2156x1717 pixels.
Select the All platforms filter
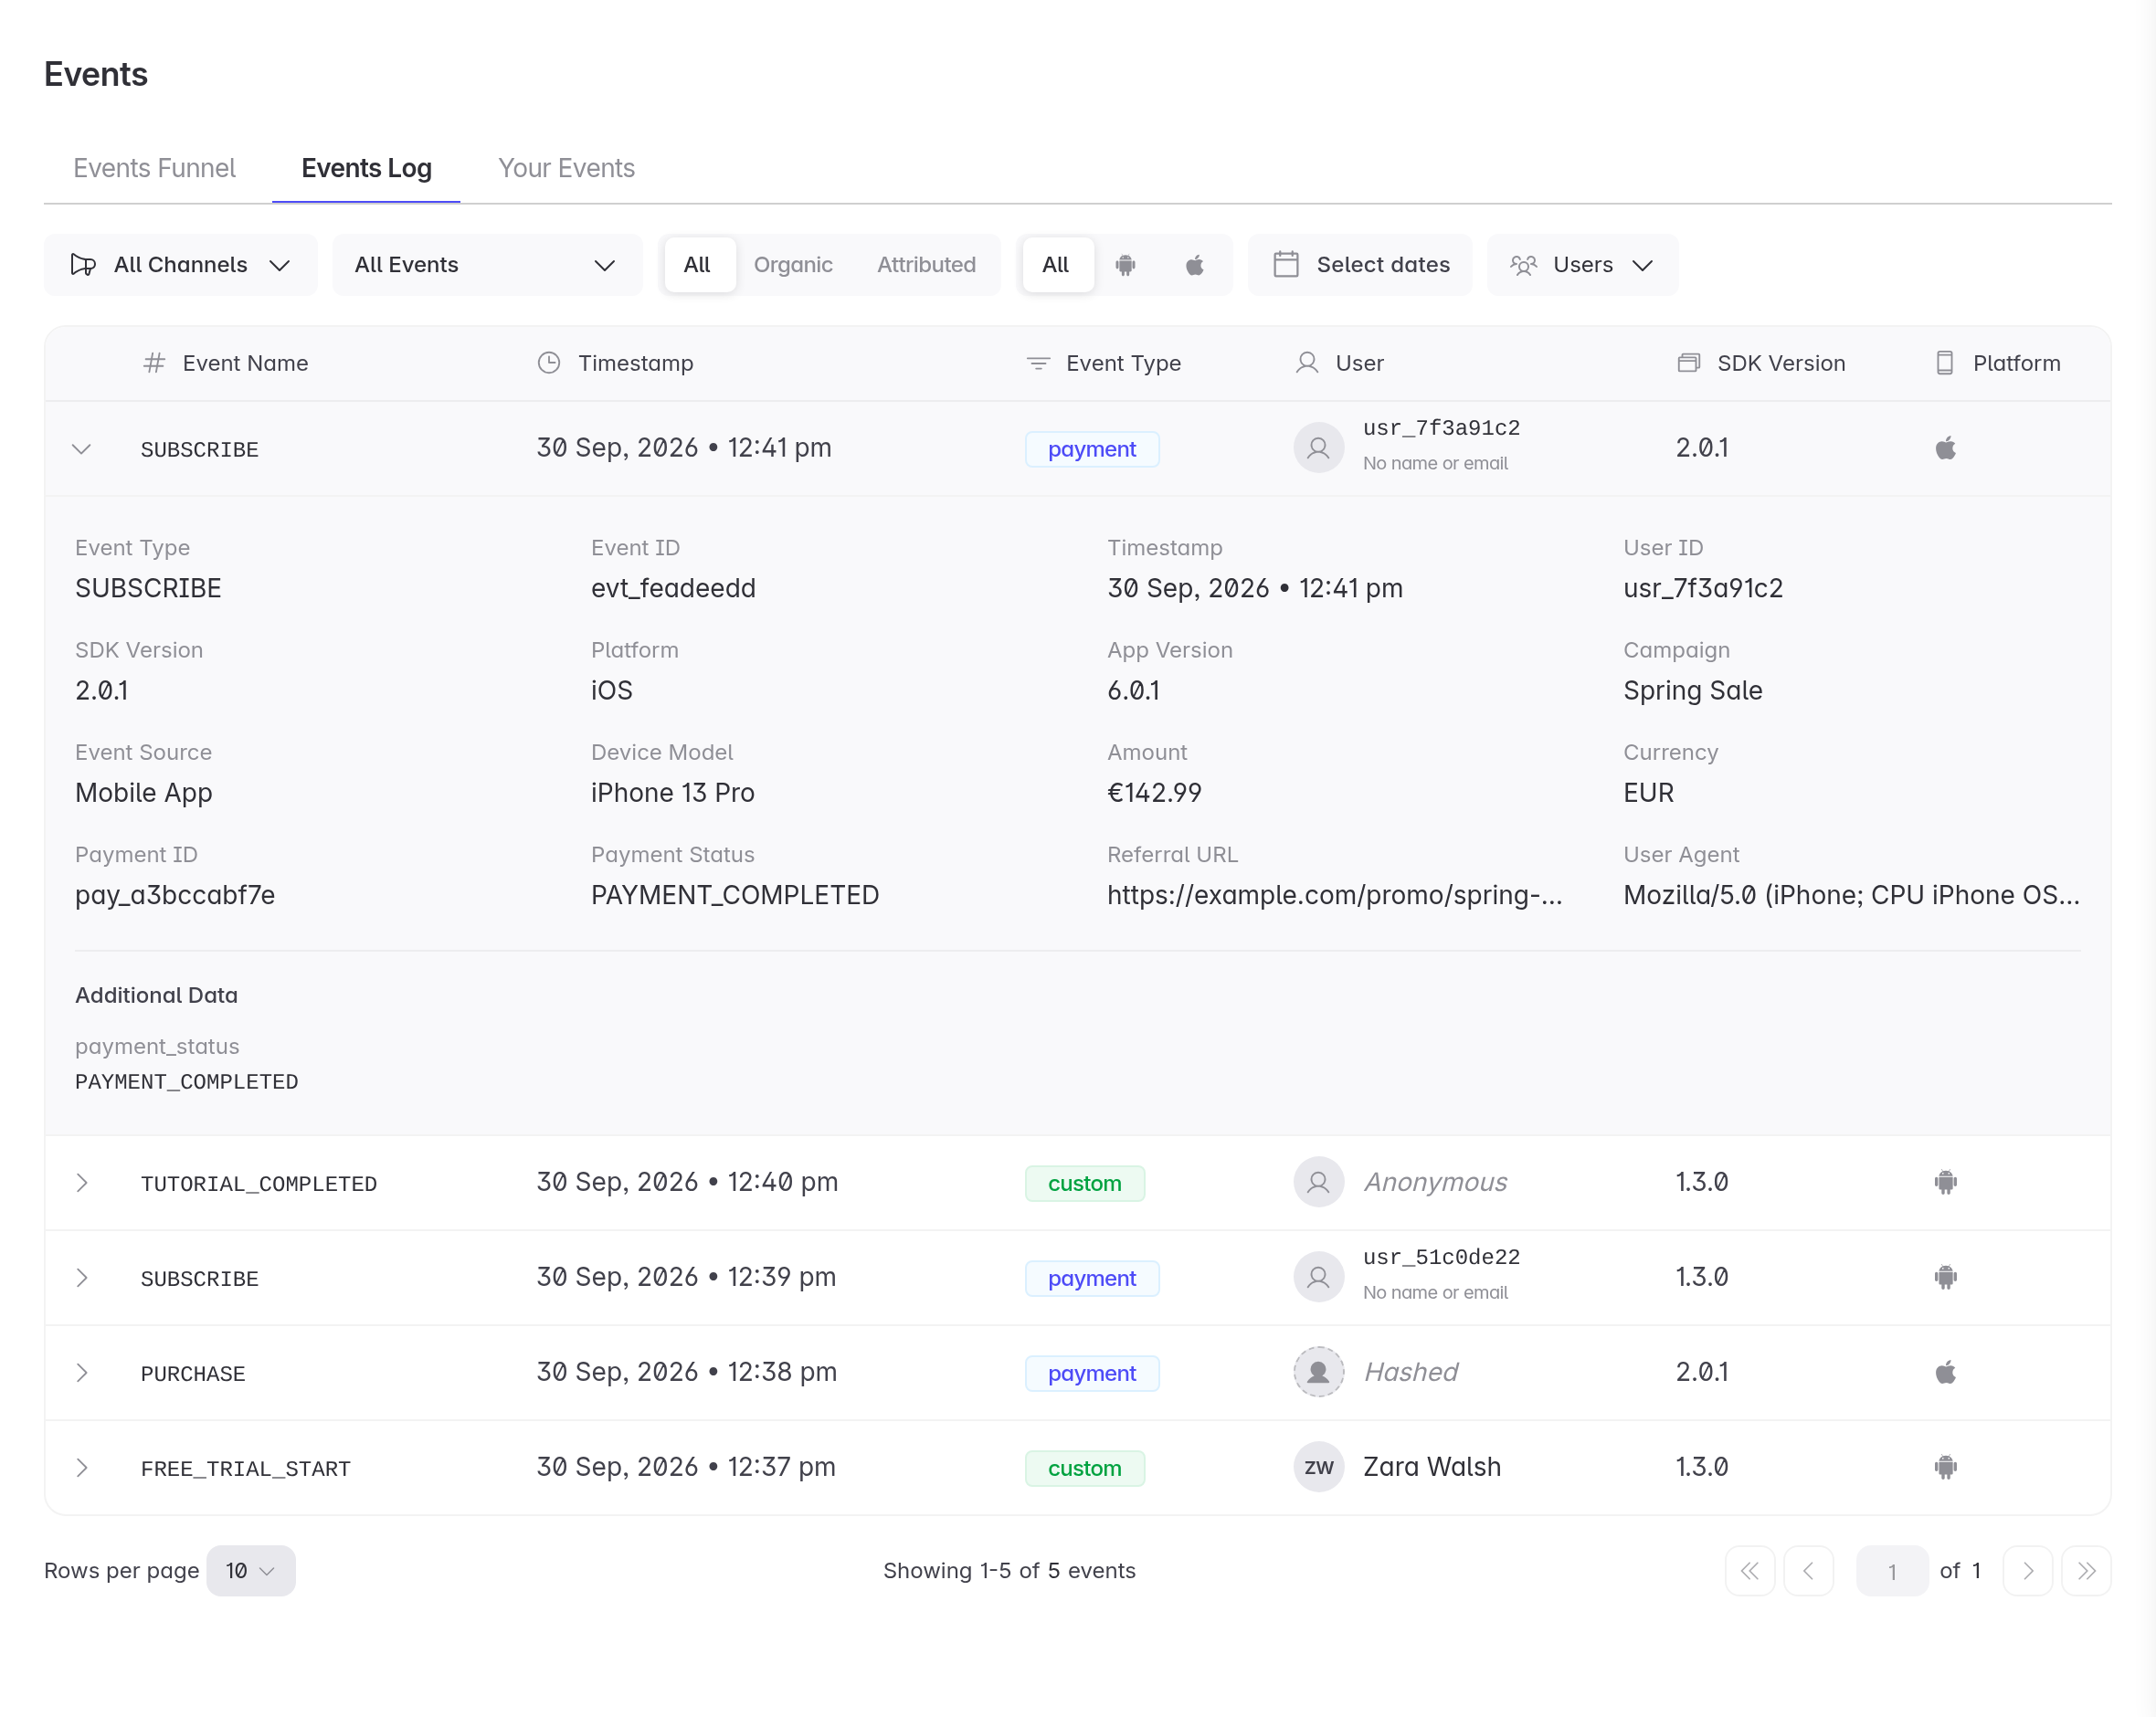(x=1056, y=265)
